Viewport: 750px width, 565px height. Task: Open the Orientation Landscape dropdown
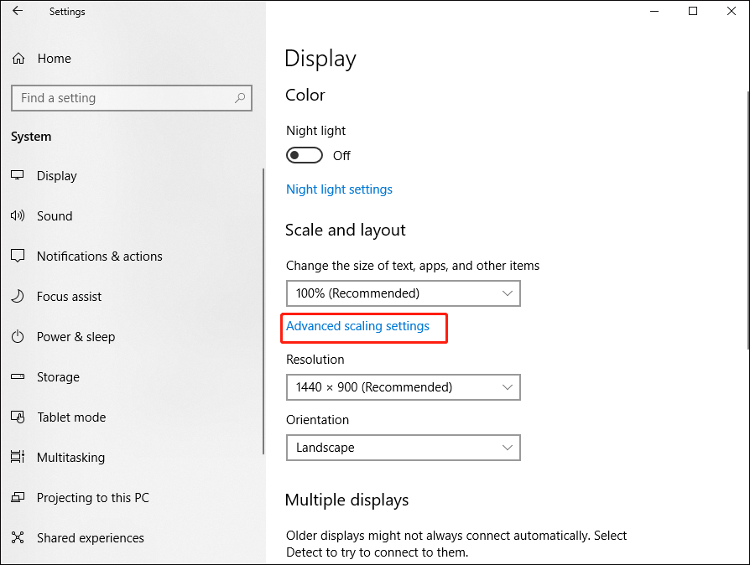[404, 448]
